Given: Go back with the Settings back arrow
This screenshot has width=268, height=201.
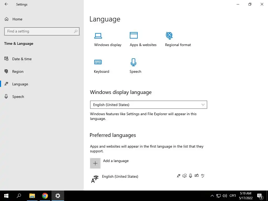Looking at the screenshot, I should [x=6, y=4].
